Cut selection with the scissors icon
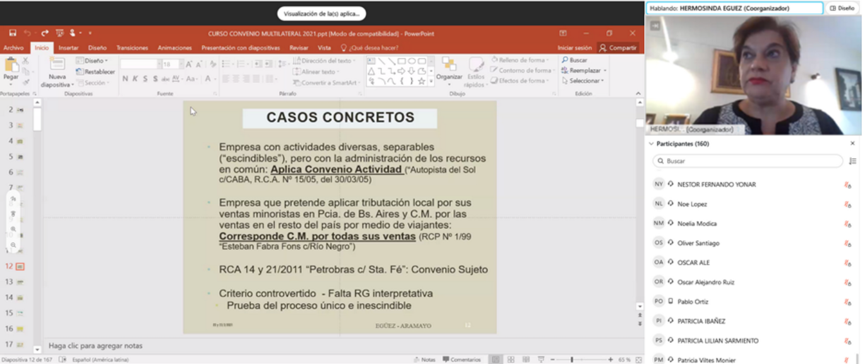 click(26, 60)
